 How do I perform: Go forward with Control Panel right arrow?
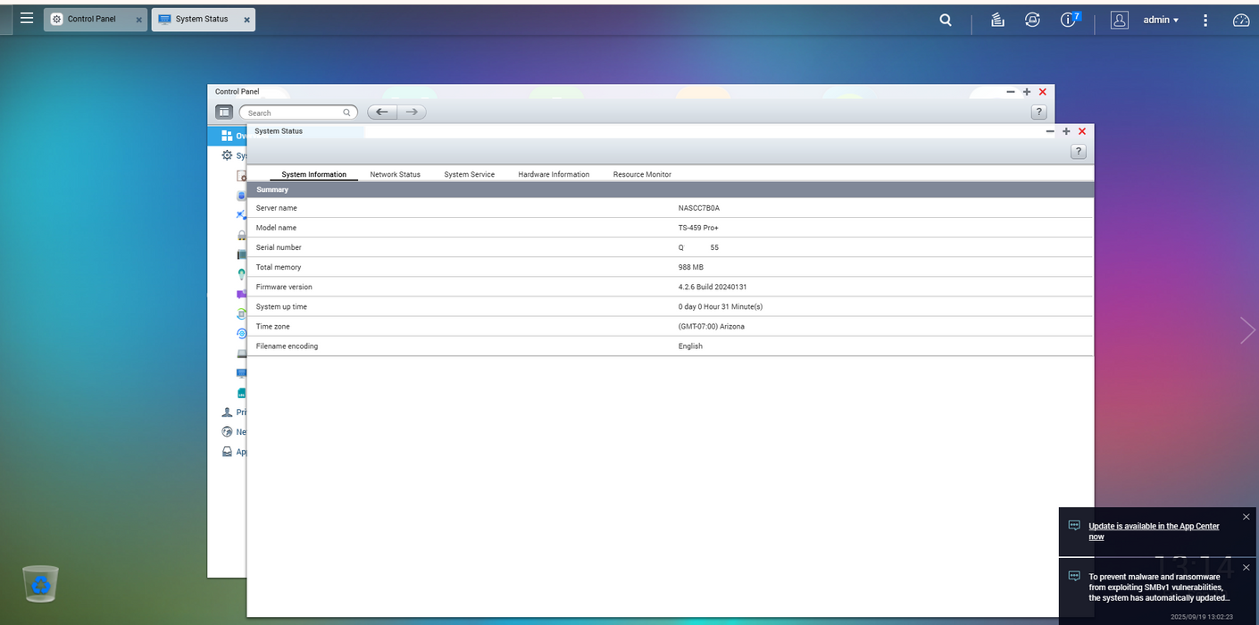coord(412,112)
